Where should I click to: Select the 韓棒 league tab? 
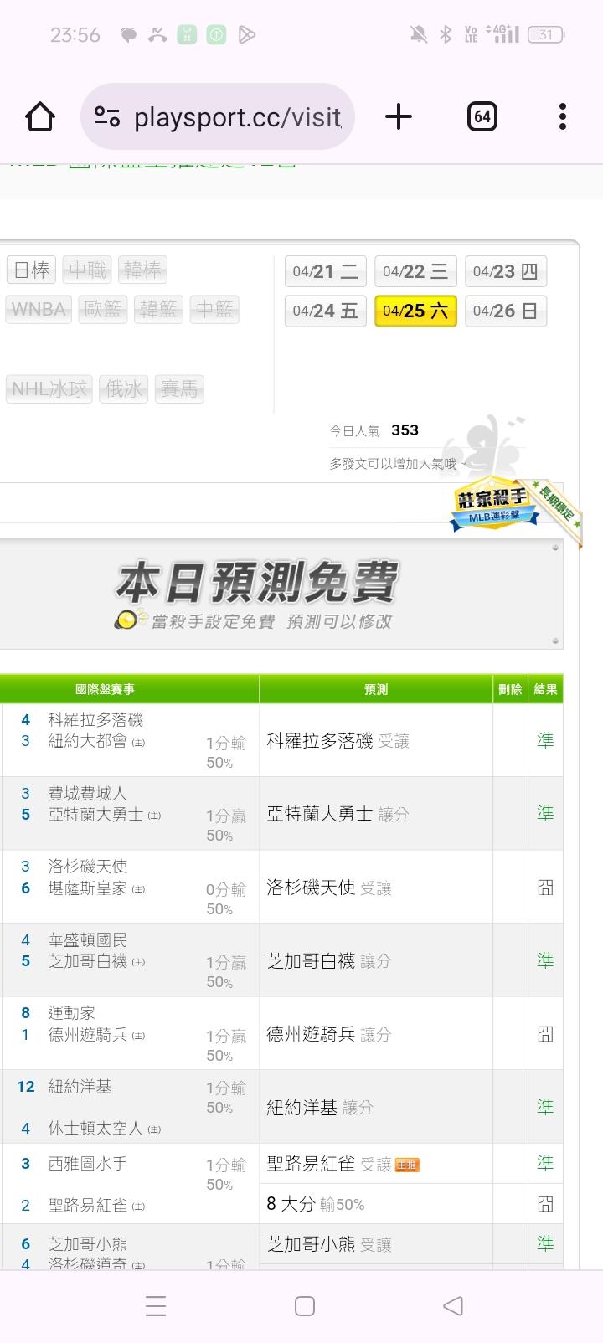pyautogui.click(x=142, y=270)
